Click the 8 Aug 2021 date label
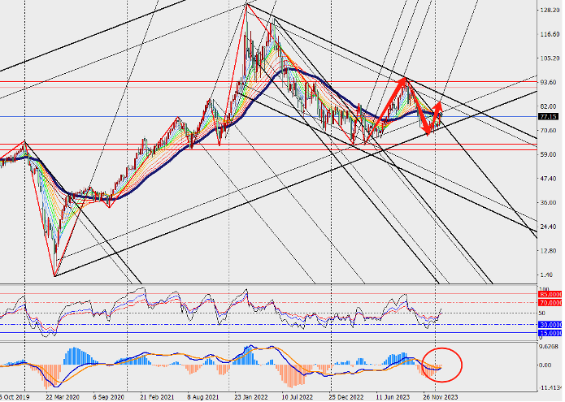 [x=202, y=397]
